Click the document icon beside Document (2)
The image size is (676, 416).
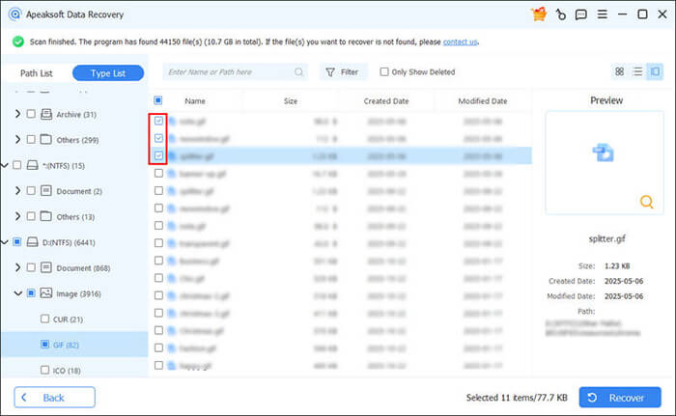46,190
